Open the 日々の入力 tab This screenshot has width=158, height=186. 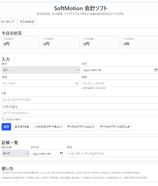point(7,21)
